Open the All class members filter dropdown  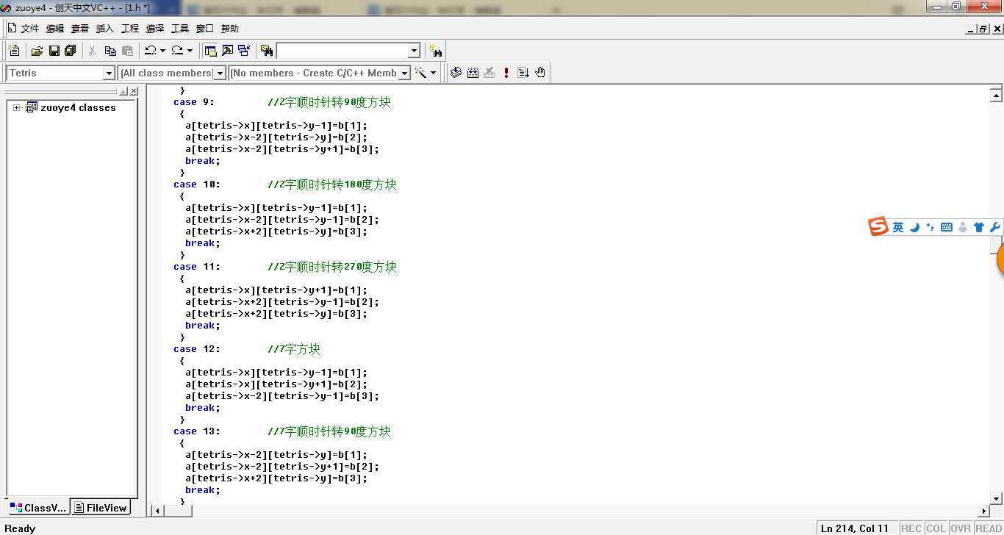(220, 73)
